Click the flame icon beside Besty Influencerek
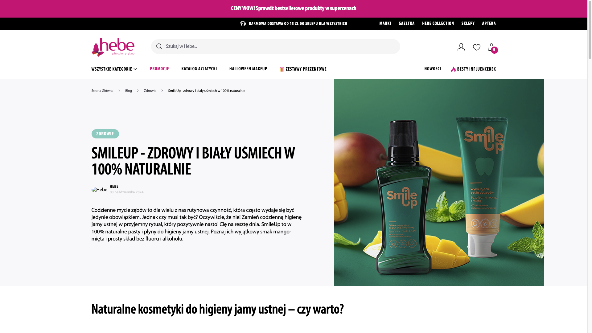592x333 pixels. pyautogui.click(x=453, y=69)
